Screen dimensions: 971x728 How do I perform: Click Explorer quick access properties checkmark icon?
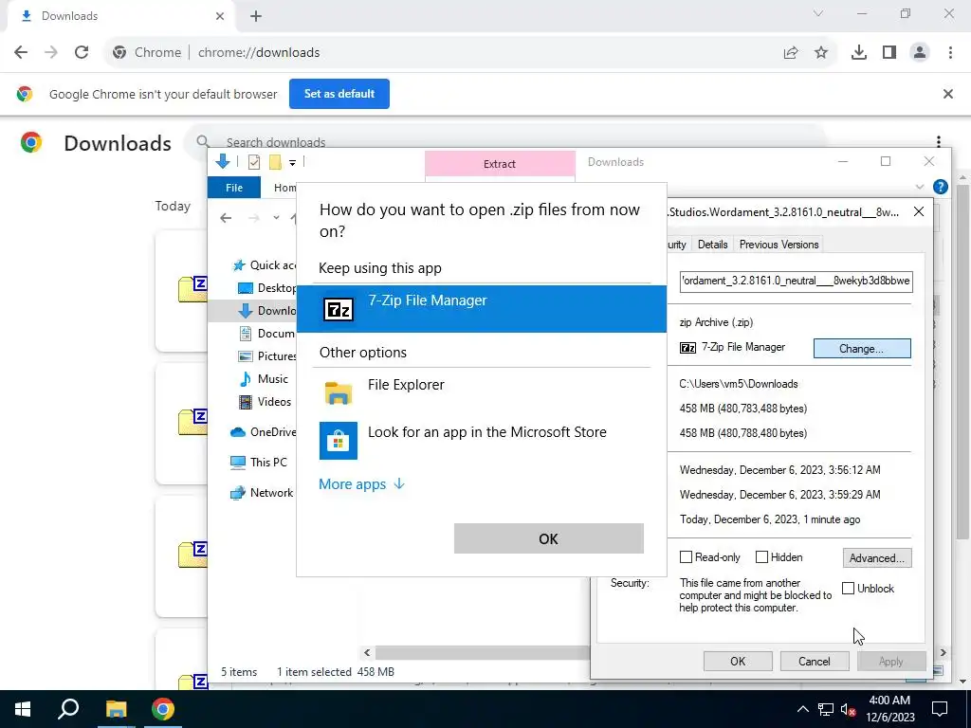[x=254, y=162]
